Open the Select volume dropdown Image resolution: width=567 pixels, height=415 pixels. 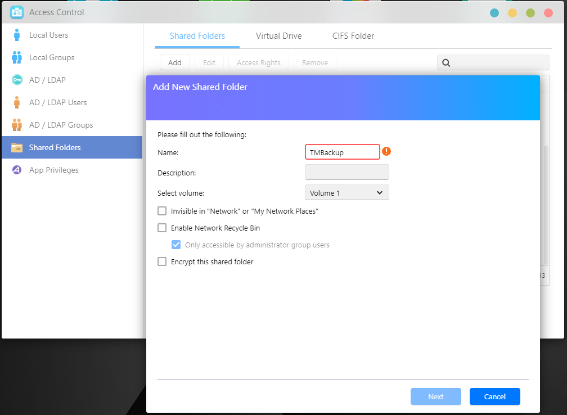point(346,193)
